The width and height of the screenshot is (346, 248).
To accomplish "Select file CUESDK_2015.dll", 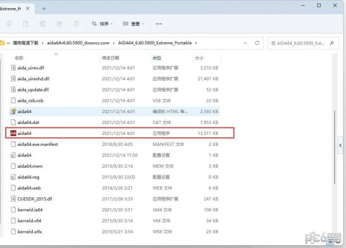I will coord(115,199).
